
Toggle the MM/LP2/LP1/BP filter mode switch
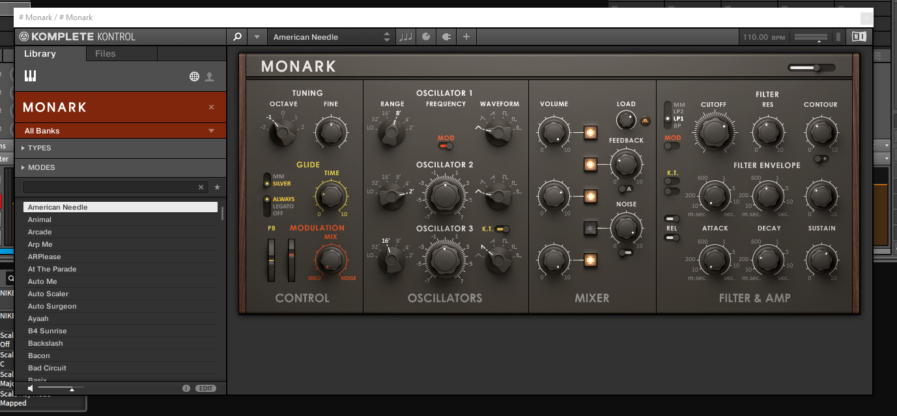pos(668,115)
